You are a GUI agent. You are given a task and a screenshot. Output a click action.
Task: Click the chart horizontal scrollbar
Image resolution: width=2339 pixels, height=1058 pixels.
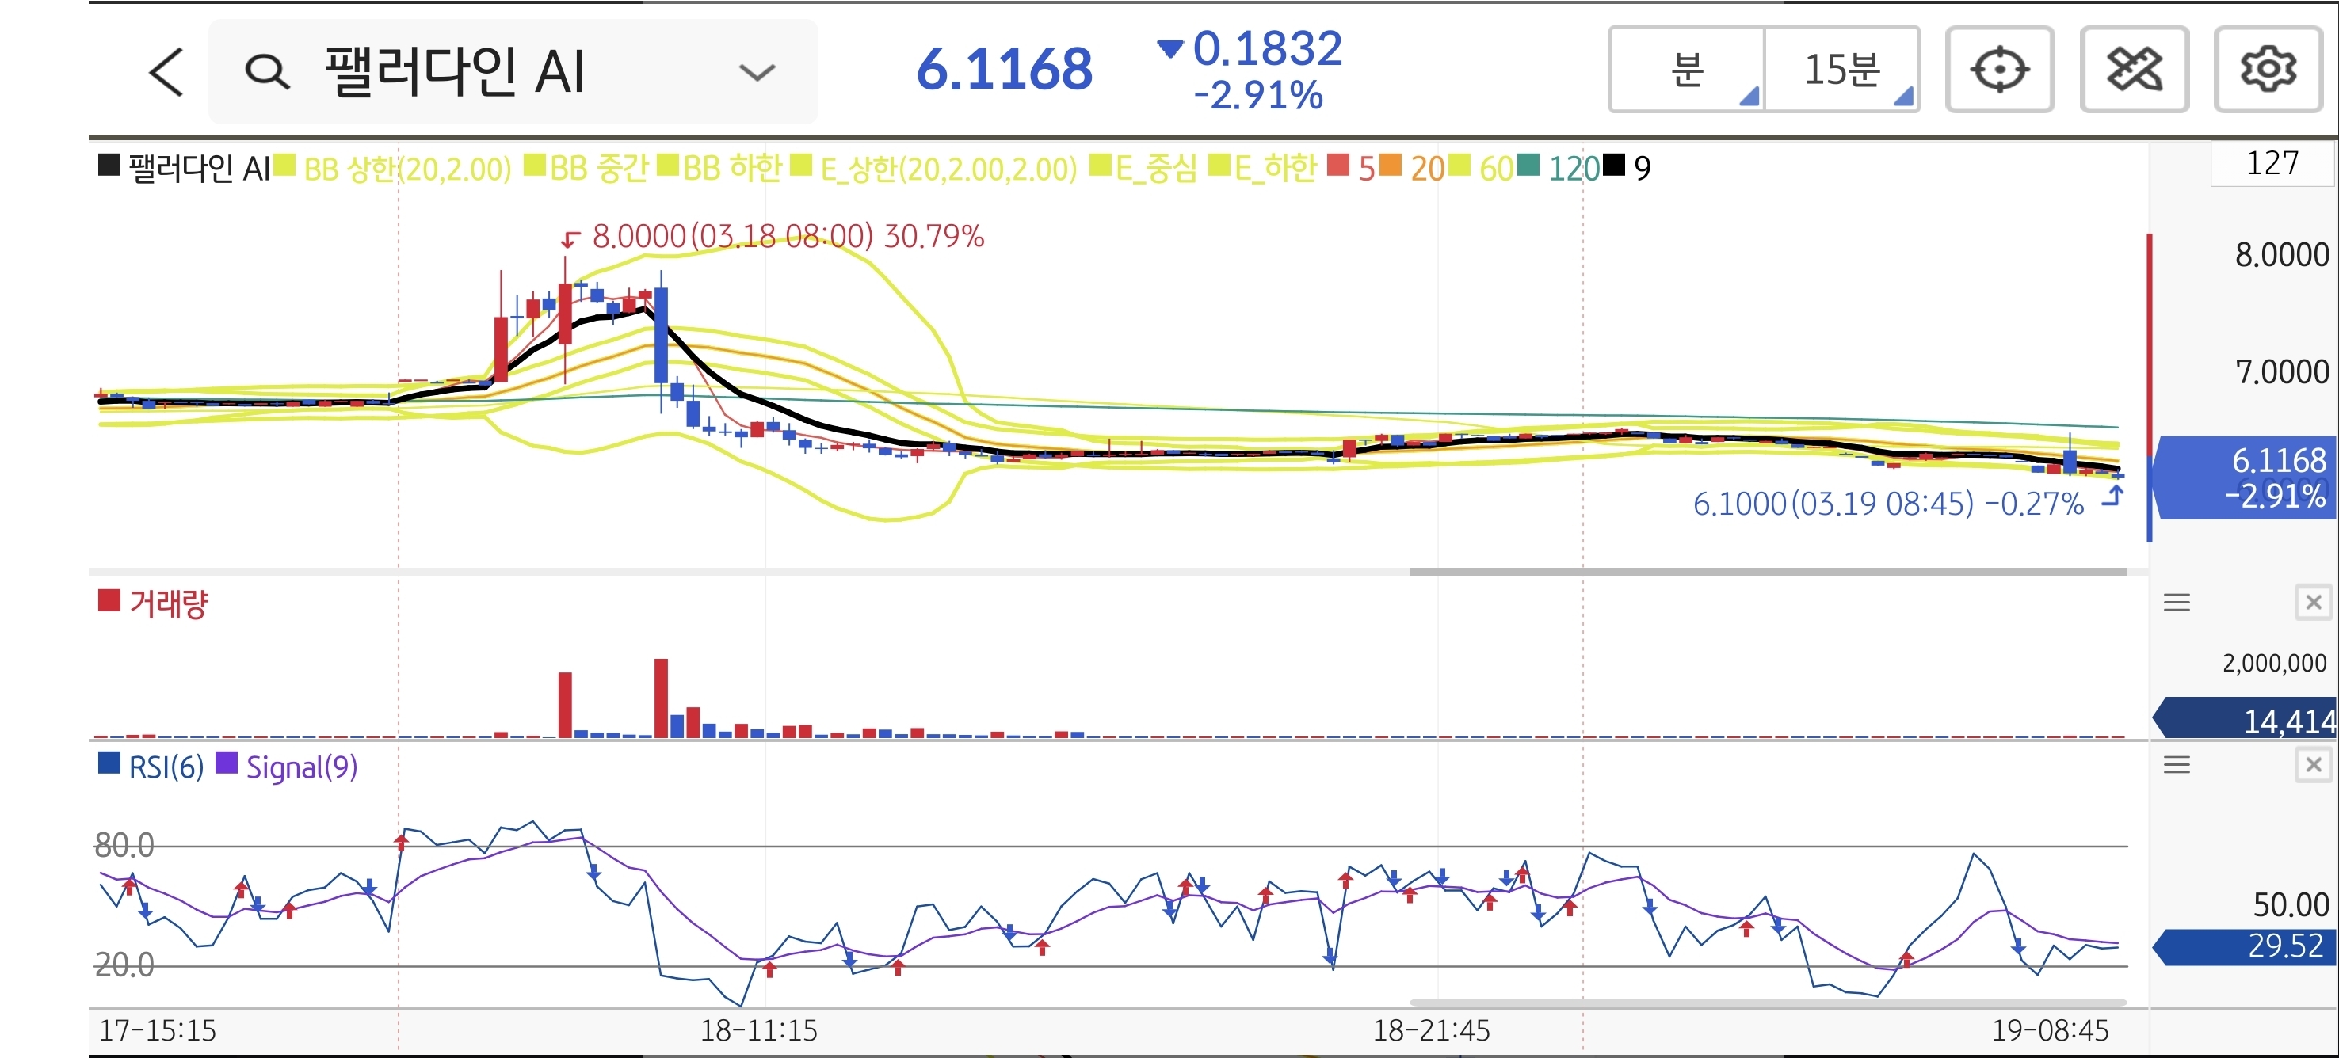(1767, 572)
